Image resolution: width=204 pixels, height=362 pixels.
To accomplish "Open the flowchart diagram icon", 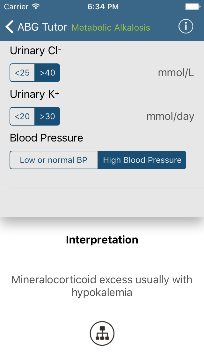I will pyautogui.click(x=102, y=333).
